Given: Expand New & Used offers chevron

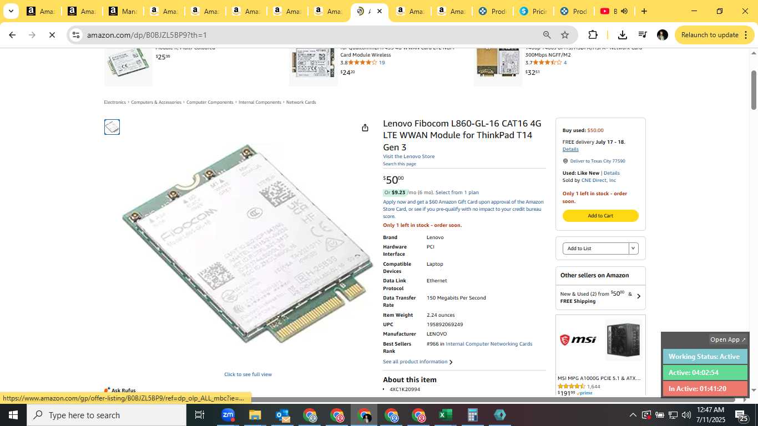Looking at the screenshot, I should click(638, 297).
